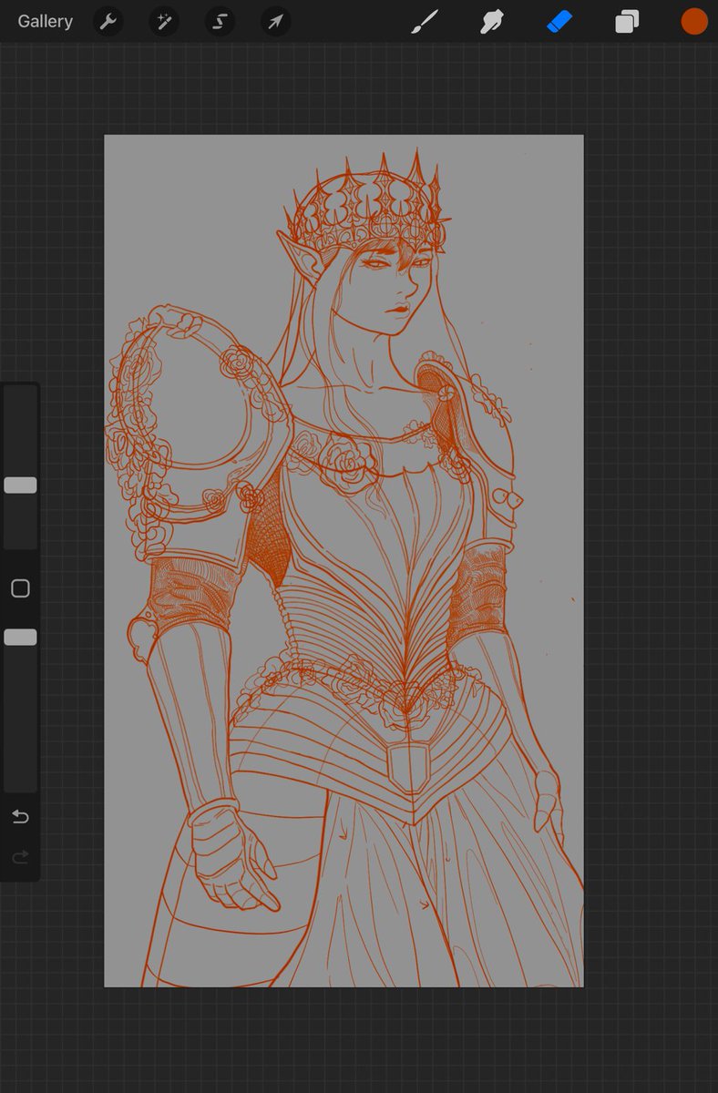Viewport: 718px width, 1093px height.
Task: Open the orange color picker swatch
Action: tap(694, 22)
